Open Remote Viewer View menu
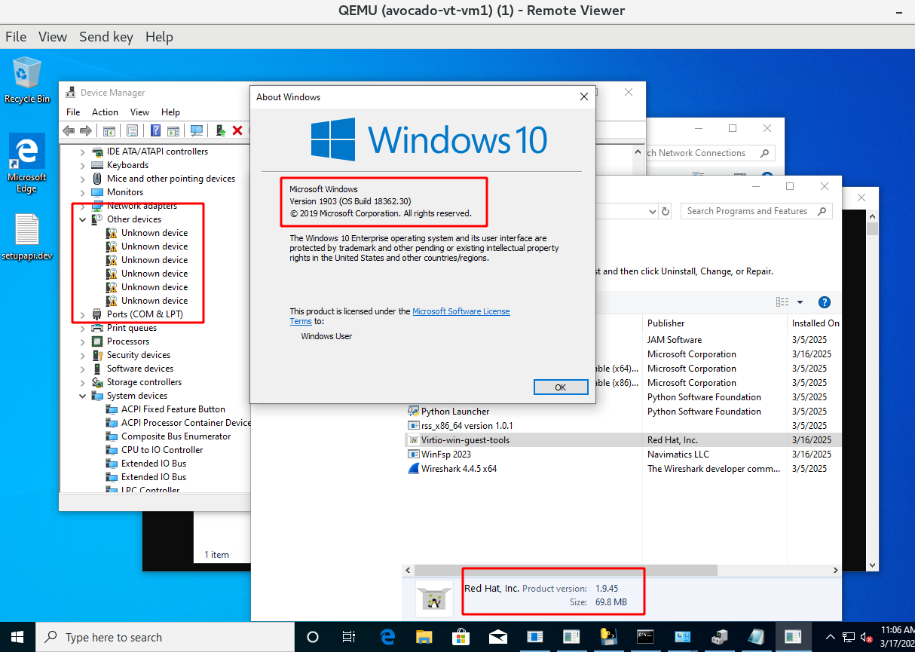 pos(53,37)
